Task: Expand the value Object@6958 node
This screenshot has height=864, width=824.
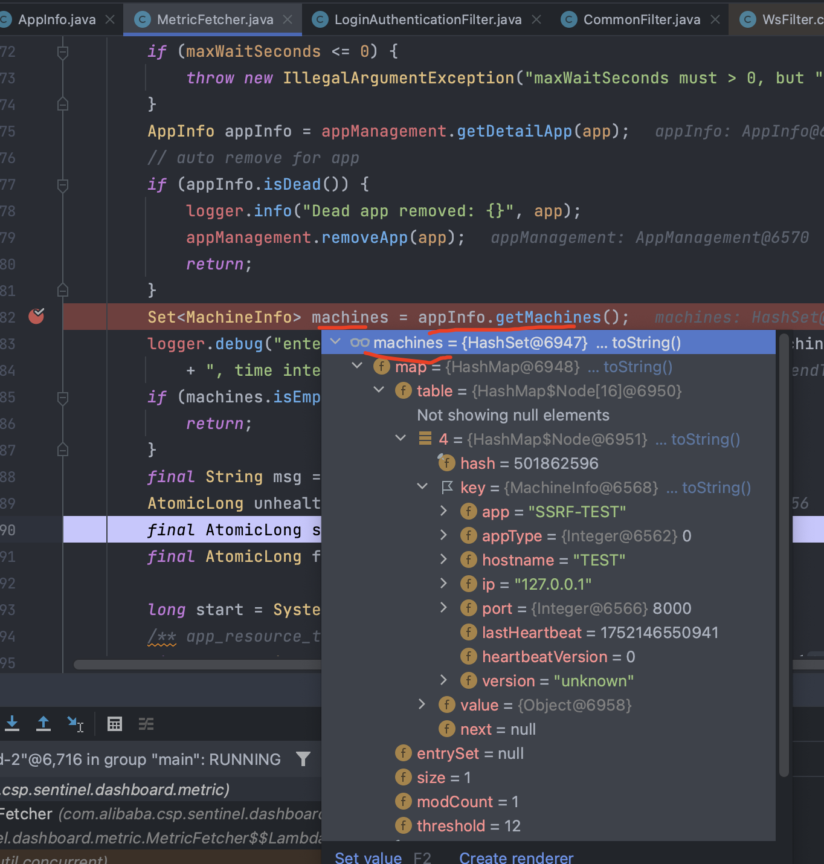Action: pos(422,704)
